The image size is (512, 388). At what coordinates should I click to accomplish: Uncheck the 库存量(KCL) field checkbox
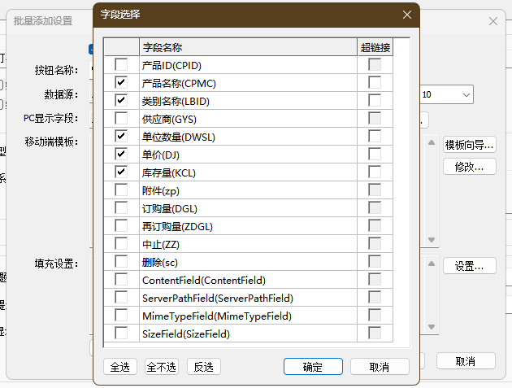point(121,172)
